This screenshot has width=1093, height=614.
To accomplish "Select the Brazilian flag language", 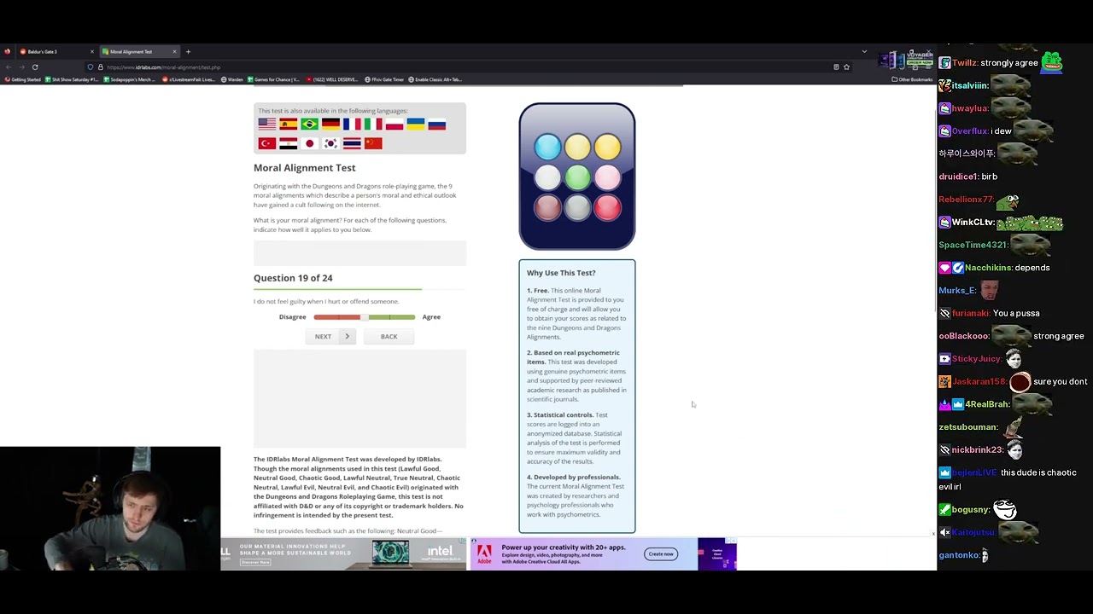I will pos(309,125).
